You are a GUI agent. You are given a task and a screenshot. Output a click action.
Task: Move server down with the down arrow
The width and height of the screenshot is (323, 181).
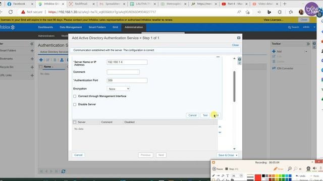(x=220, y=132)
